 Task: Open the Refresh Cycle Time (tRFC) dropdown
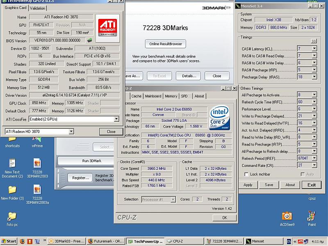pyautogui.click(x=314, y=102)
